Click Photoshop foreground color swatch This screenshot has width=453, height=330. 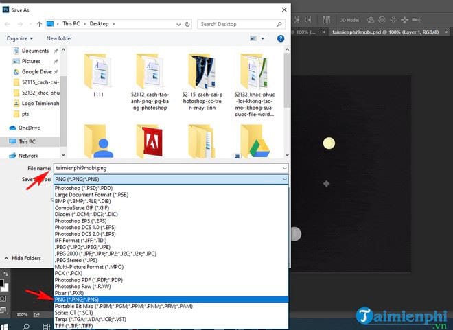tap(1, 283)
